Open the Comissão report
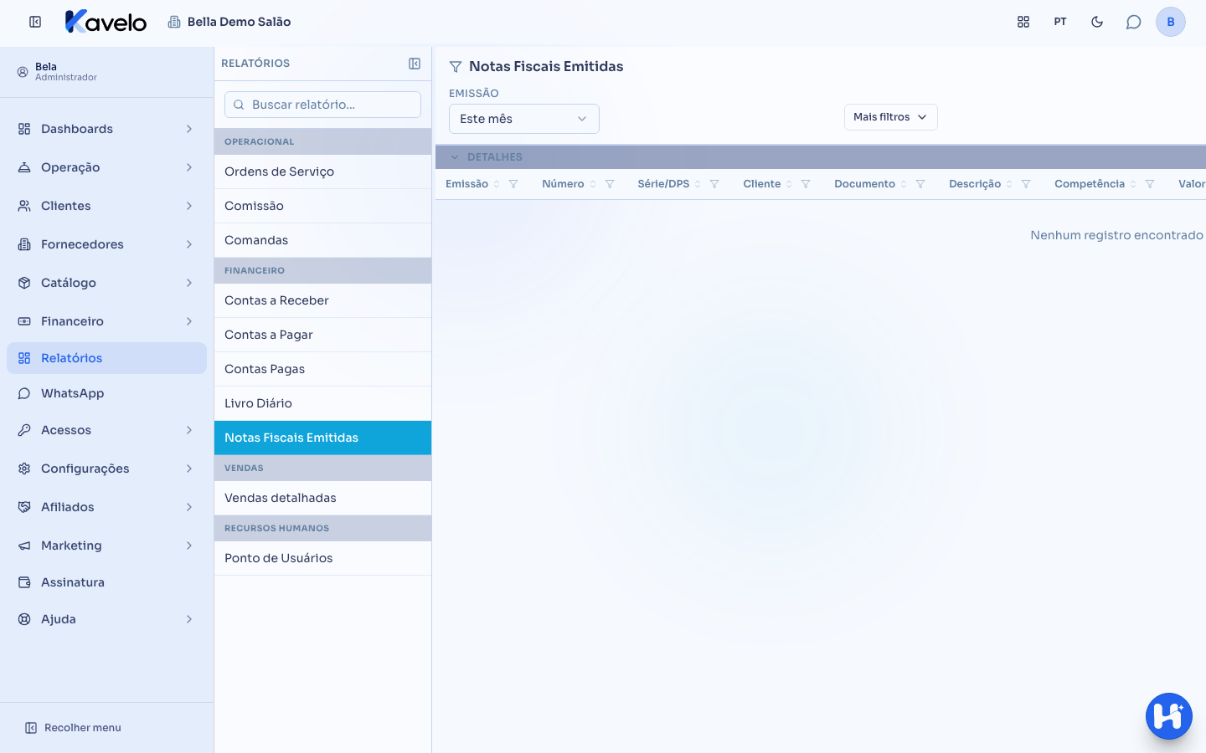The width and height of the screenshot is (1206, 753). tap(322, 206)
